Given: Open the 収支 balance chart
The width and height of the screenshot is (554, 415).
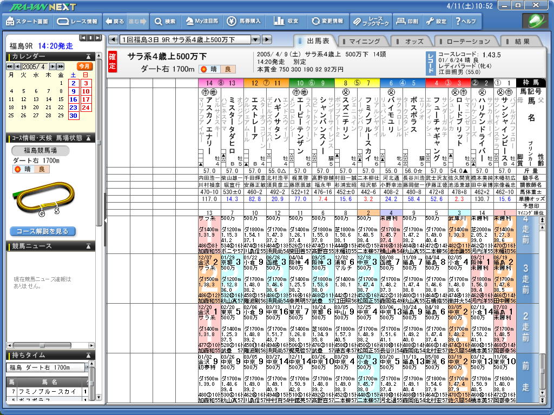Looking at the screenshot, I should pos(287,22).
